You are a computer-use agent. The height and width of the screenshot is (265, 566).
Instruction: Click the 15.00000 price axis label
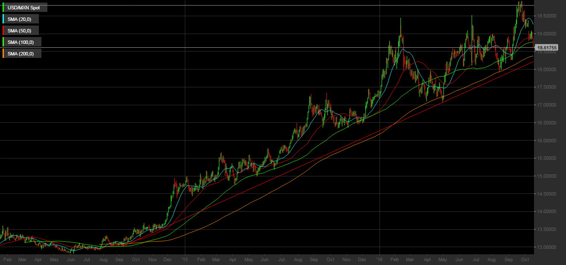click(x=546, y=176)
